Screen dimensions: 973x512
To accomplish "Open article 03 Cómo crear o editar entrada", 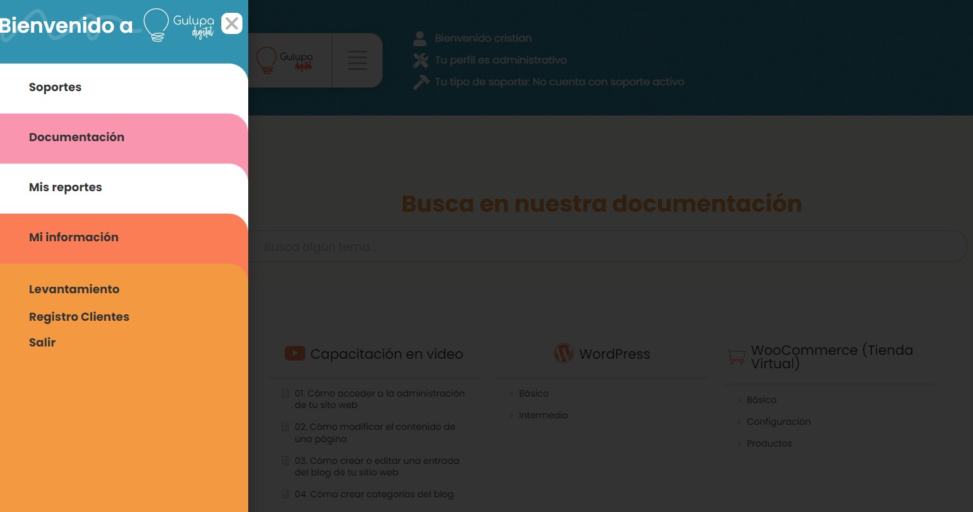I will coord(377,466).
